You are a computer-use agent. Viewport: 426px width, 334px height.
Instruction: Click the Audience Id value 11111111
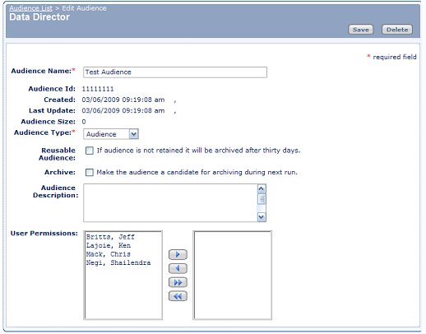(98, 89)
